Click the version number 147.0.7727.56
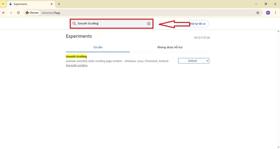This screenshot has width=280, height=149. [x=202, y=38]
